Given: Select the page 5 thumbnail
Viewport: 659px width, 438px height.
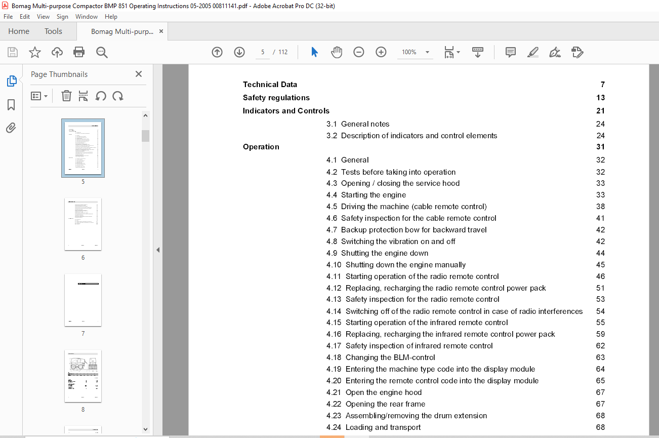Looking at the screenshot, I should [83, 148].
